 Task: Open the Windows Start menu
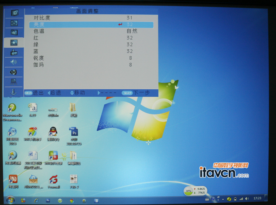click(x=10, y=200)
